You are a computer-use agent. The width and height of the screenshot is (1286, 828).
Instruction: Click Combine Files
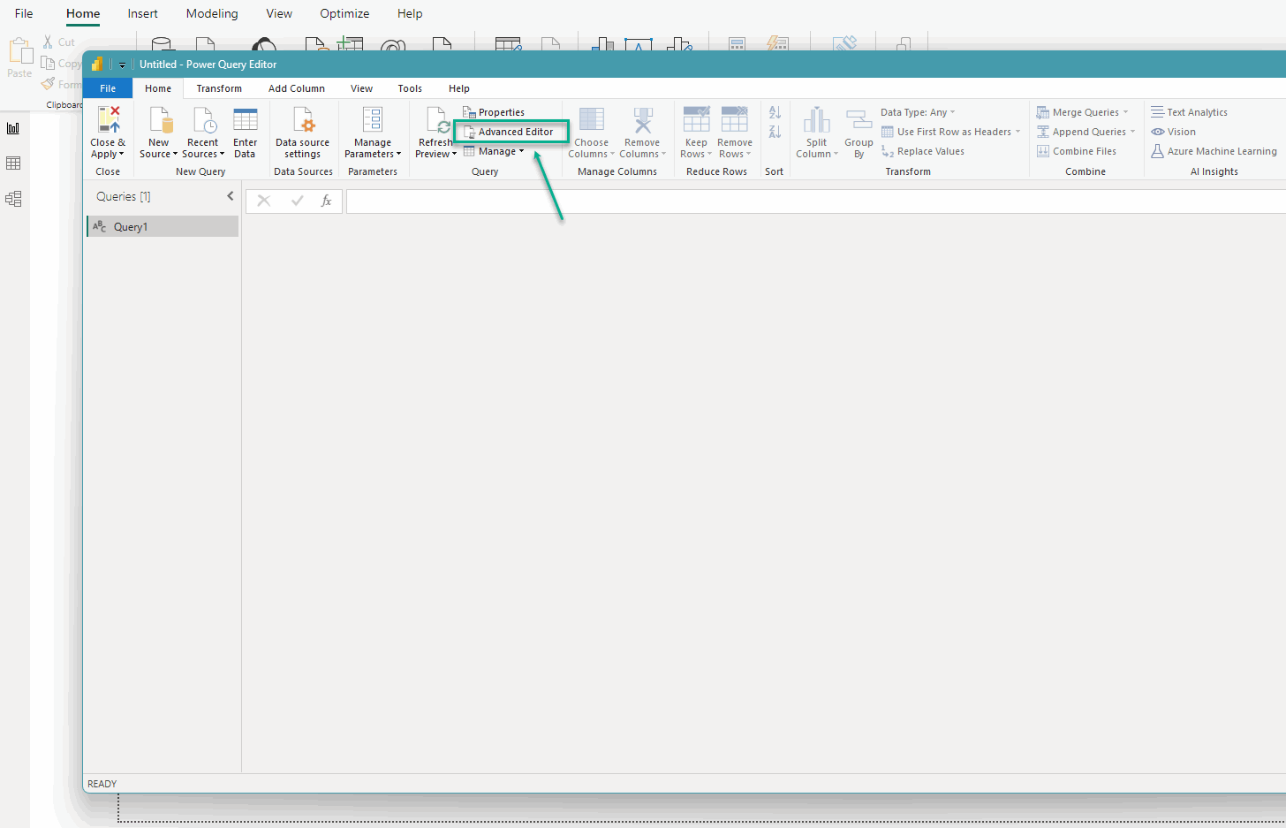1084,150
